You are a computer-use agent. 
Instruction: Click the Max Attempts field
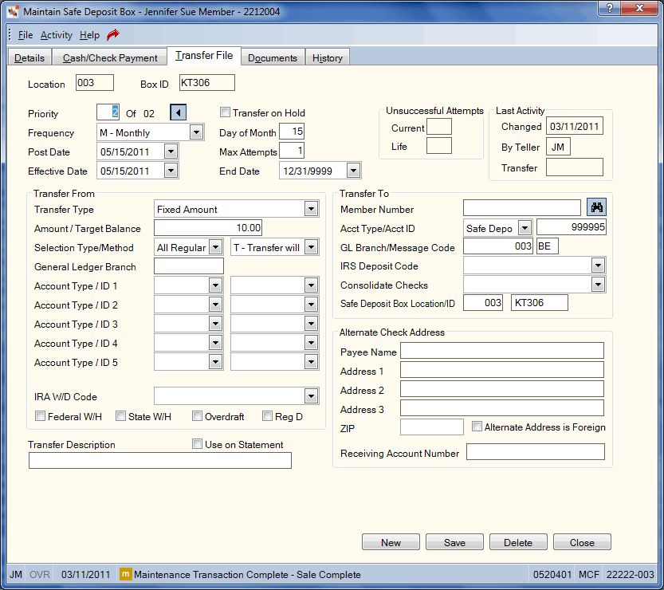(x=292, y=151)
